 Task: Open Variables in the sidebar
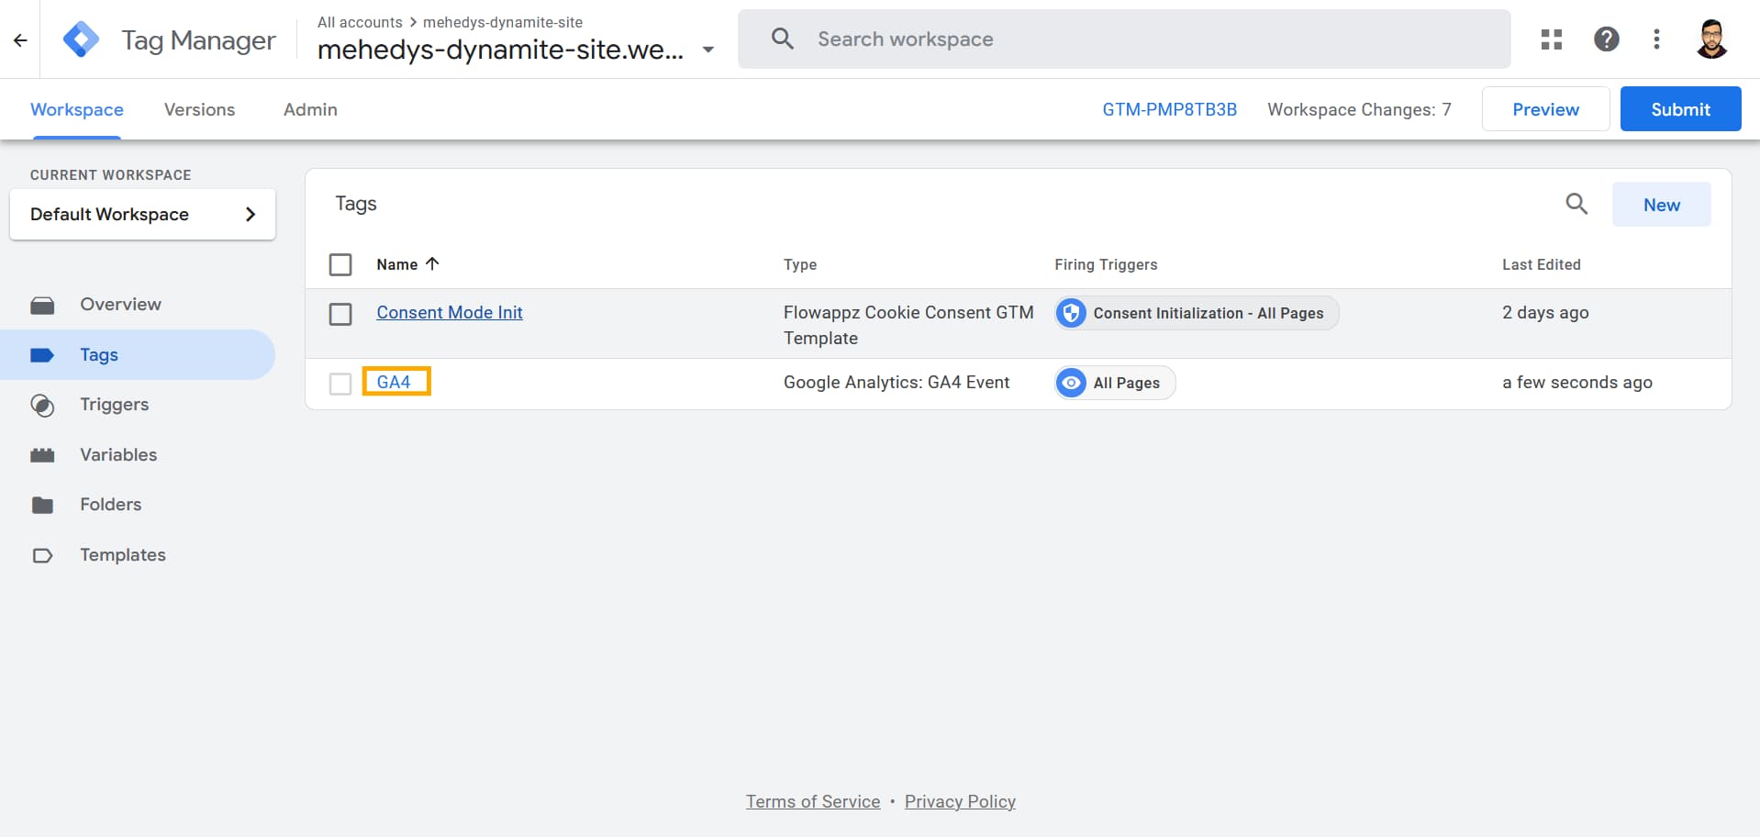coord(118,454)
